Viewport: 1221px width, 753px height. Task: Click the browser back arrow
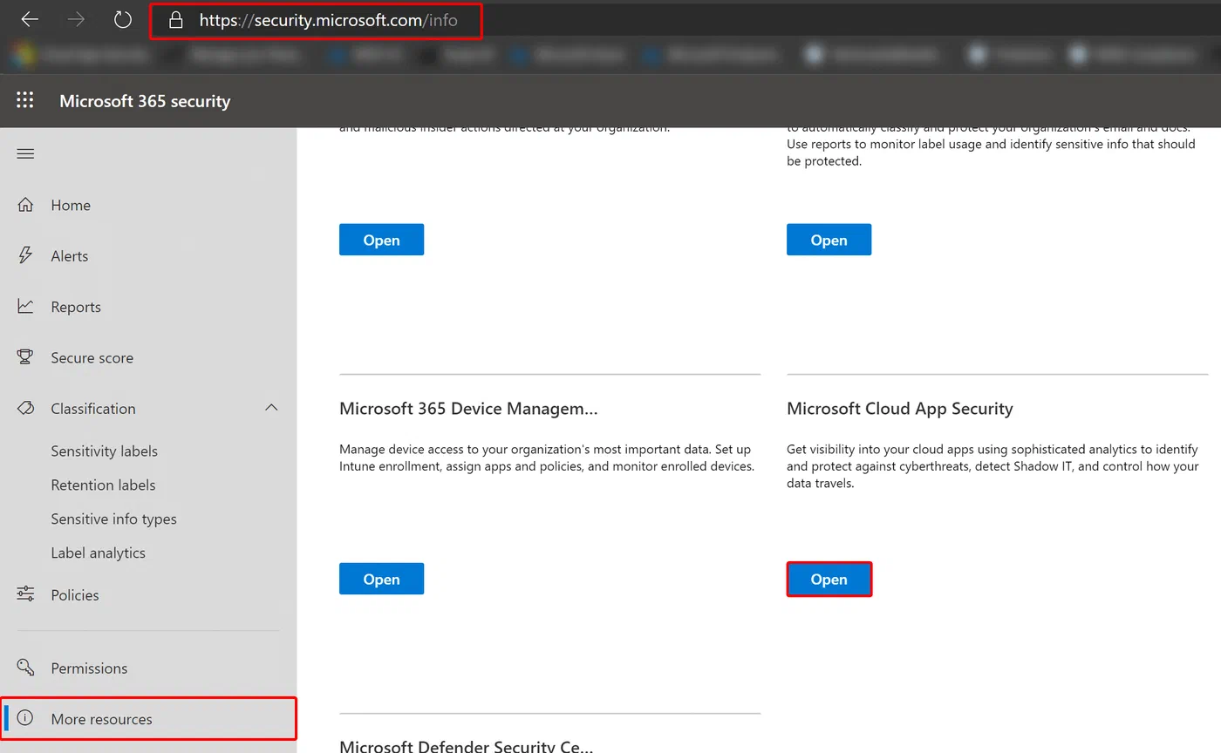[30, 19]
